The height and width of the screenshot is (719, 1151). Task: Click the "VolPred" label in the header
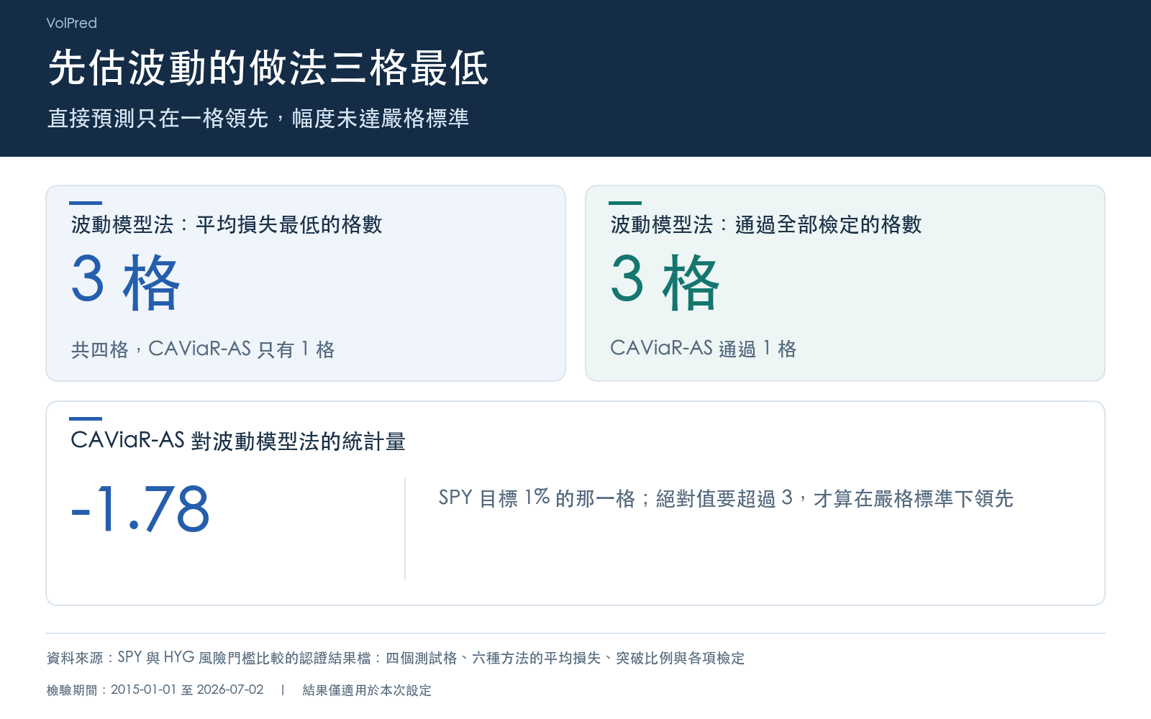pos(71,23)
